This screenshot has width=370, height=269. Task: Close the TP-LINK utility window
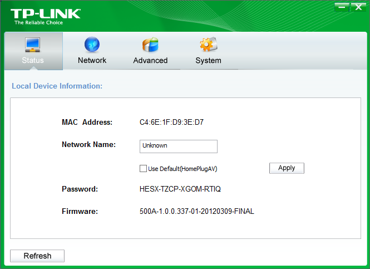[x=358, y=7]
